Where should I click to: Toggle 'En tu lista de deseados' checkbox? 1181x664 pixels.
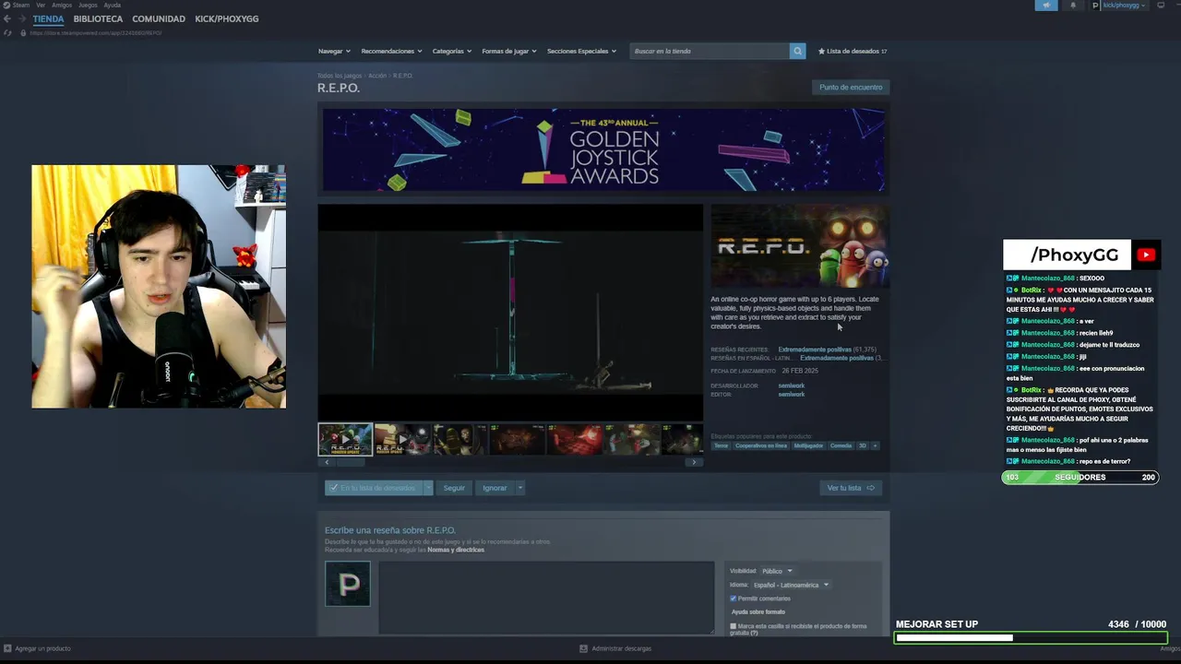point(334,488)
